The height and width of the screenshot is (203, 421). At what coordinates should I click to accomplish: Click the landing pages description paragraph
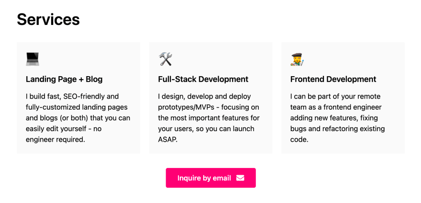[x=78, y=118]
